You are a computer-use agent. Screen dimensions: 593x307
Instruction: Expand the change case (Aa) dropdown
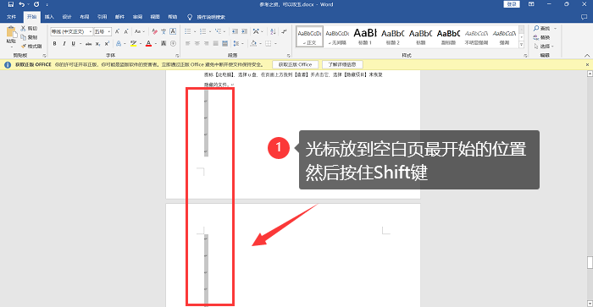(x=144, y=32)
